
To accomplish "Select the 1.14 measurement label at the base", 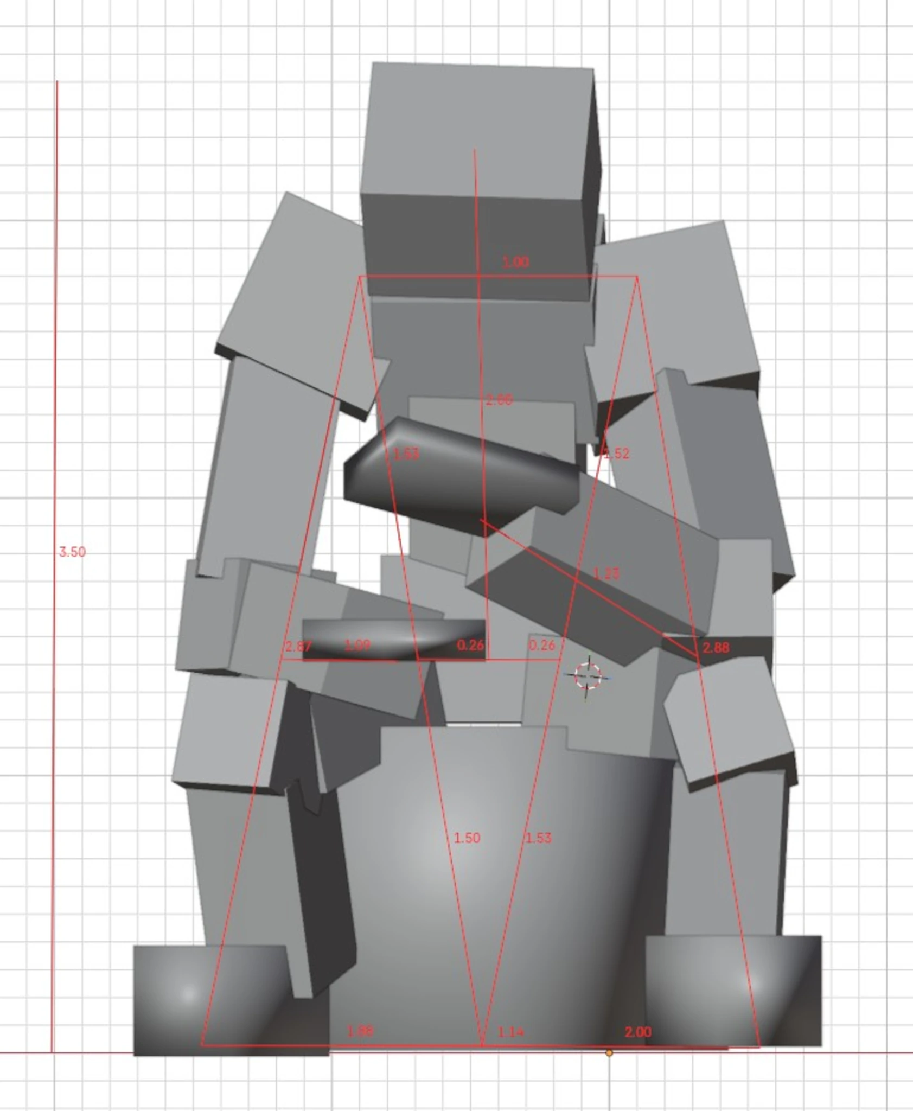I will (510, 1032).
